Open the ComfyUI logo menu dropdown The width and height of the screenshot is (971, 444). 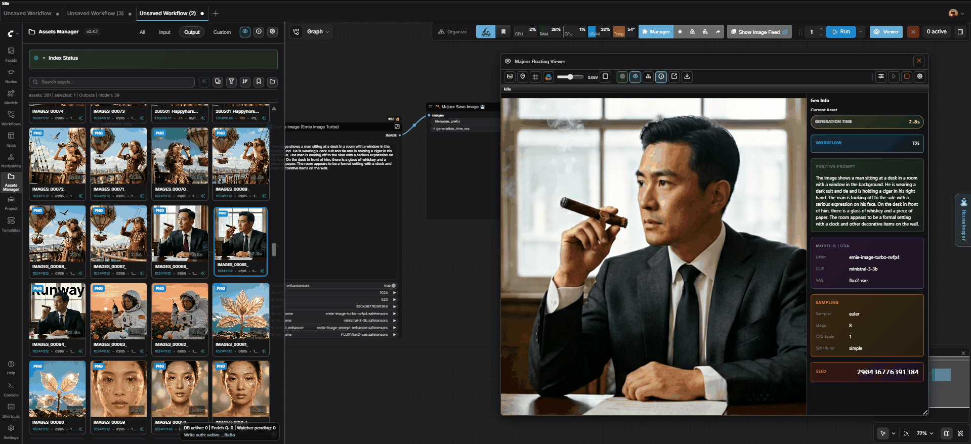[x=13, y=33]
